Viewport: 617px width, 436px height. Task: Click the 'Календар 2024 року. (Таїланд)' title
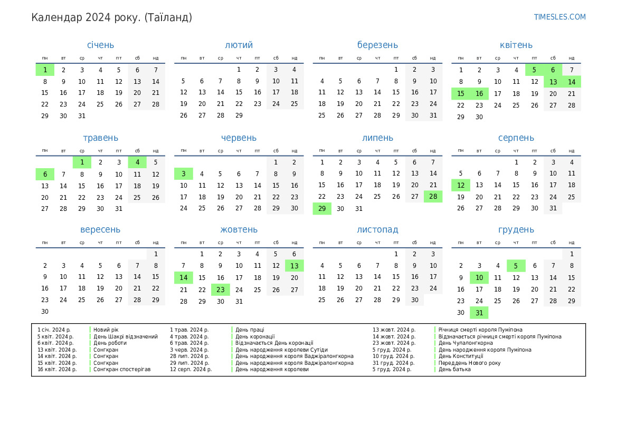click(x=112, y=17)
